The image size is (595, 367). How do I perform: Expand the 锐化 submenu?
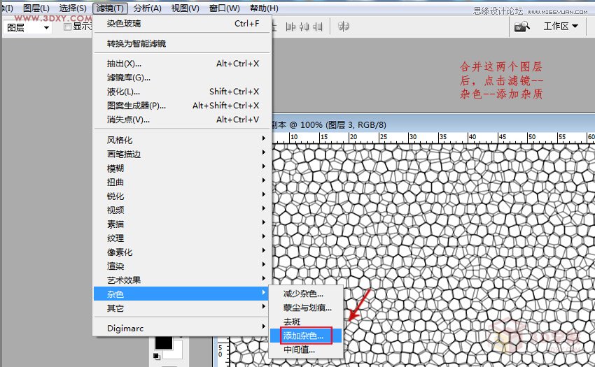(x=183, y=196)
